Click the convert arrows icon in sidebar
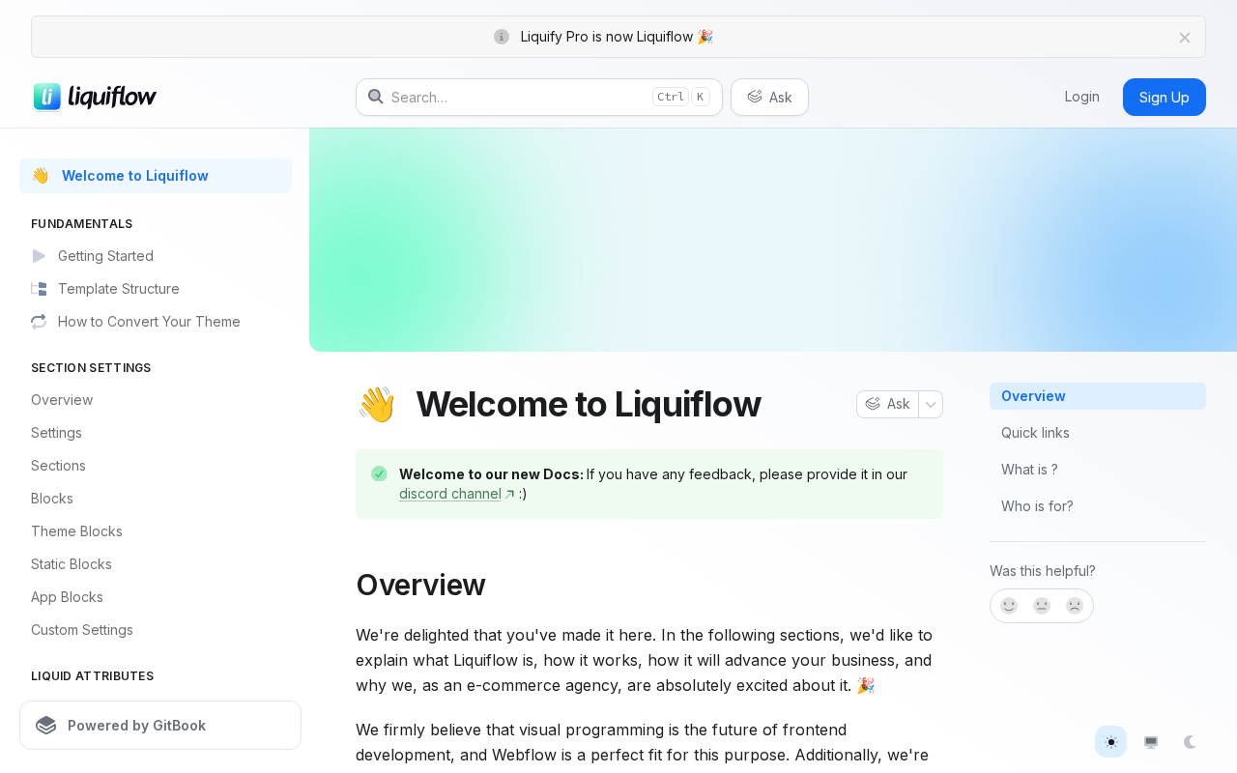 click(39, 322)
